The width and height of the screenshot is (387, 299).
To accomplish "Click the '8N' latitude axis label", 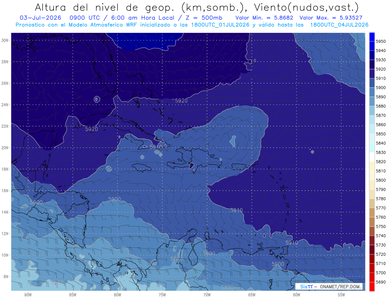I will coord(6,276).
